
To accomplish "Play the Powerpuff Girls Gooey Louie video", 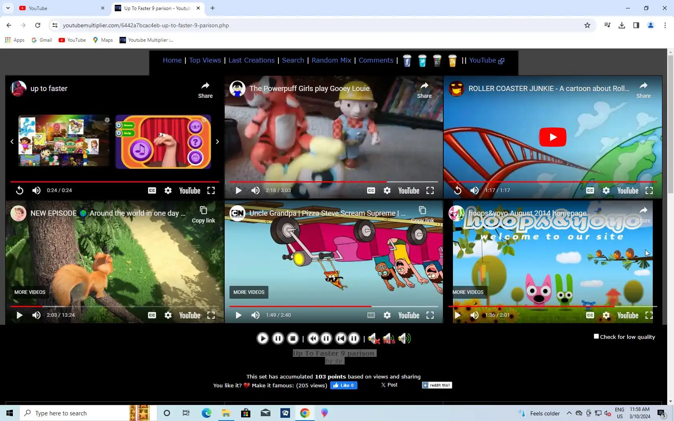I will pos(238,190).
